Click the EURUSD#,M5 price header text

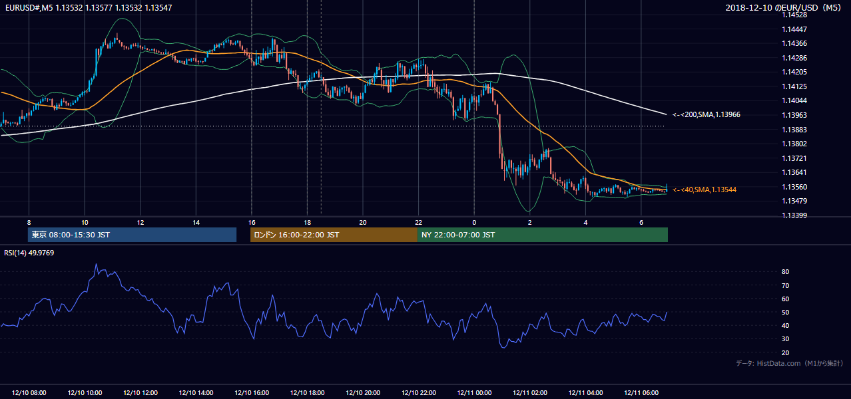87,7
